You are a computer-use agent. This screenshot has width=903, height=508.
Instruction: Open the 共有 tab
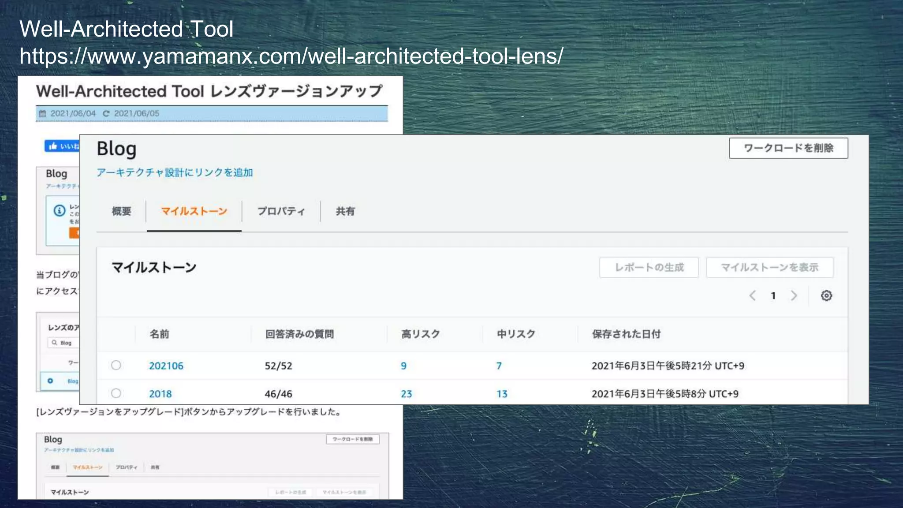tap(345, 211)
